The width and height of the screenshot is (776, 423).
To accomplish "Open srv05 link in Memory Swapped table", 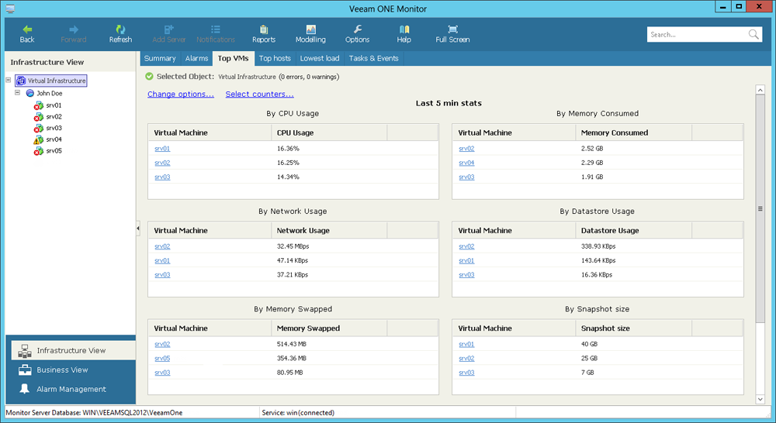I will pos(162,358).
